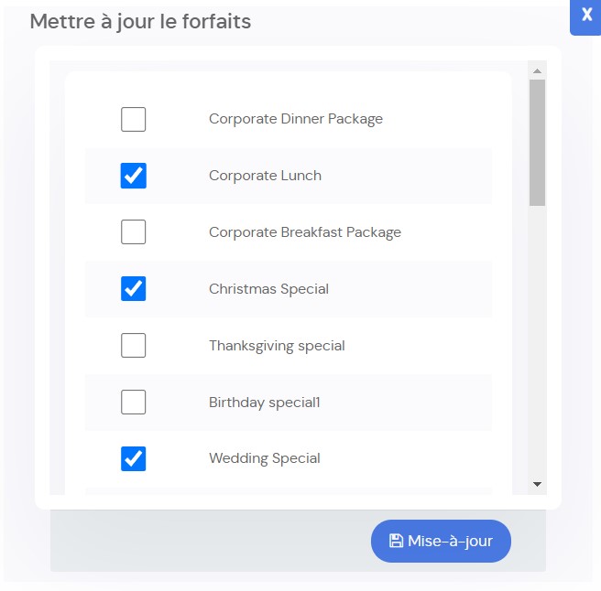The height and width of the screenshot is (591, 601).
Task: Click the floppy-disk save icon
Action: click(x=396, y=541)
